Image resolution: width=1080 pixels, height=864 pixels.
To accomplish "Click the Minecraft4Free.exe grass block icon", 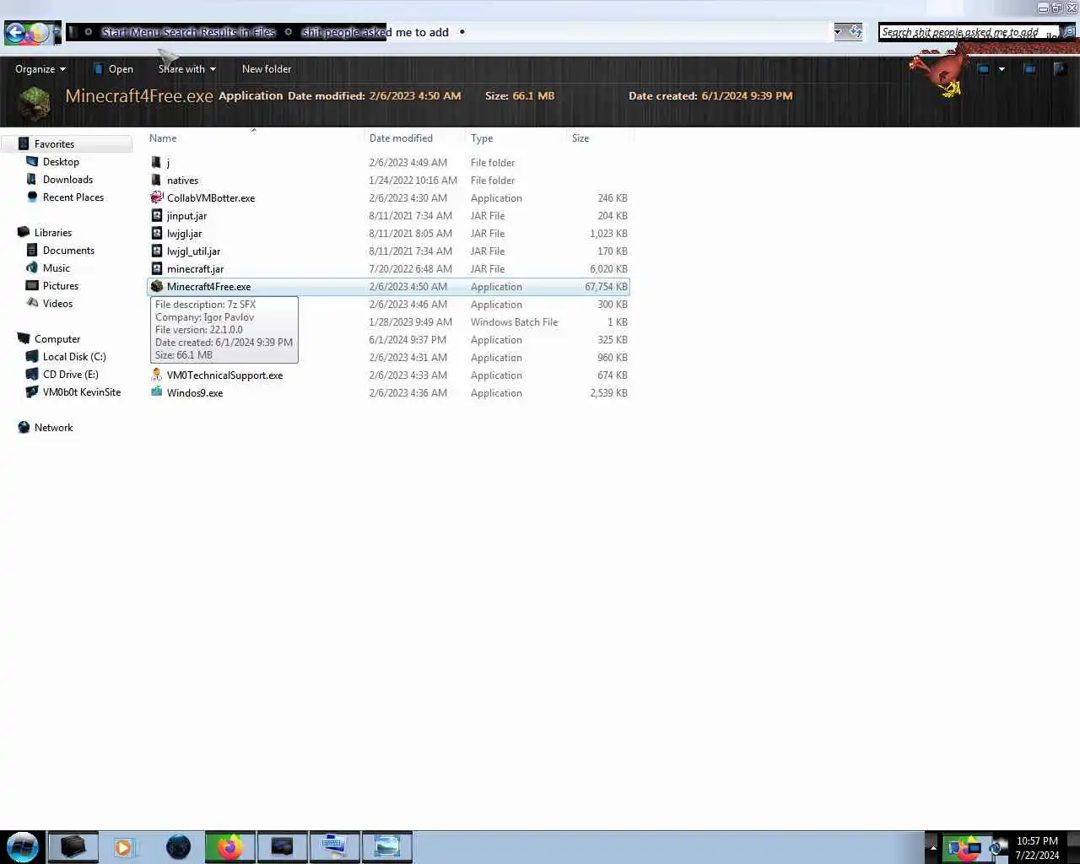I will tap(156, 287).
